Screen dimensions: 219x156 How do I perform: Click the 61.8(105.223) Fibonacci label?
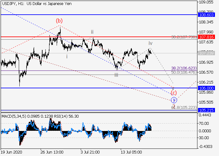(x=184, y=107)
